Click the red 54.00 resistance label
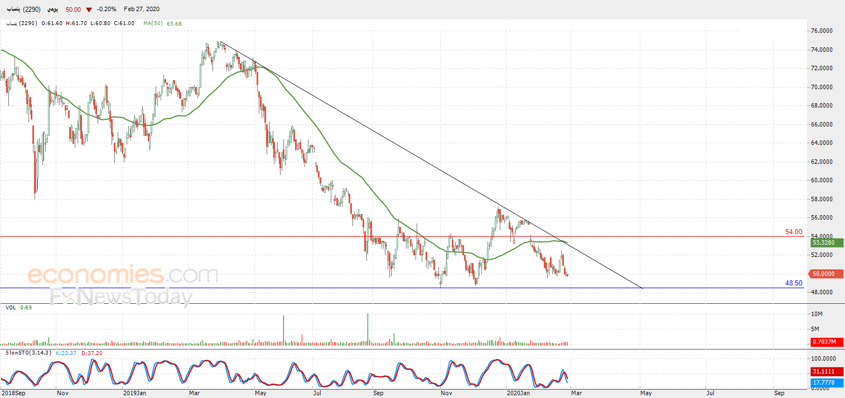845x398 pixels. pos(794,232)
